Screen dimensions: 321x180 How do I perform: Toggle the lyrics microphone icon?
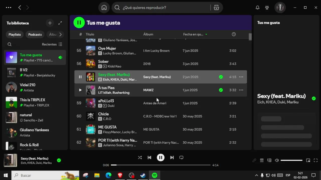254,160
